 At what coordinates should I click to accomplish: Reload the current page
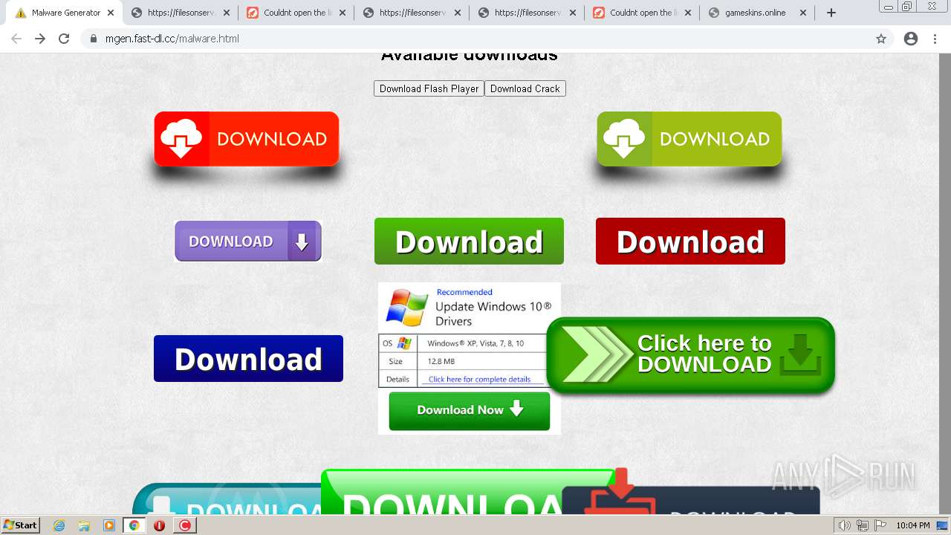[64, 39]
